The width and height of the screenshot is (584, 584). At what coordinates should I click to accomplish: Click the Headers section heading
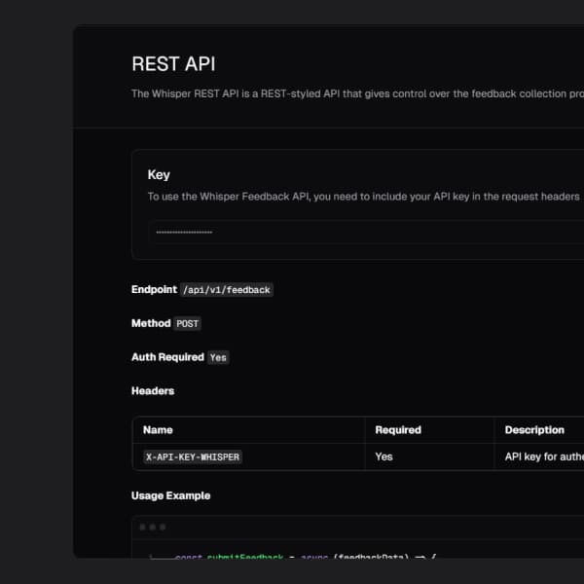coord(153,390)
